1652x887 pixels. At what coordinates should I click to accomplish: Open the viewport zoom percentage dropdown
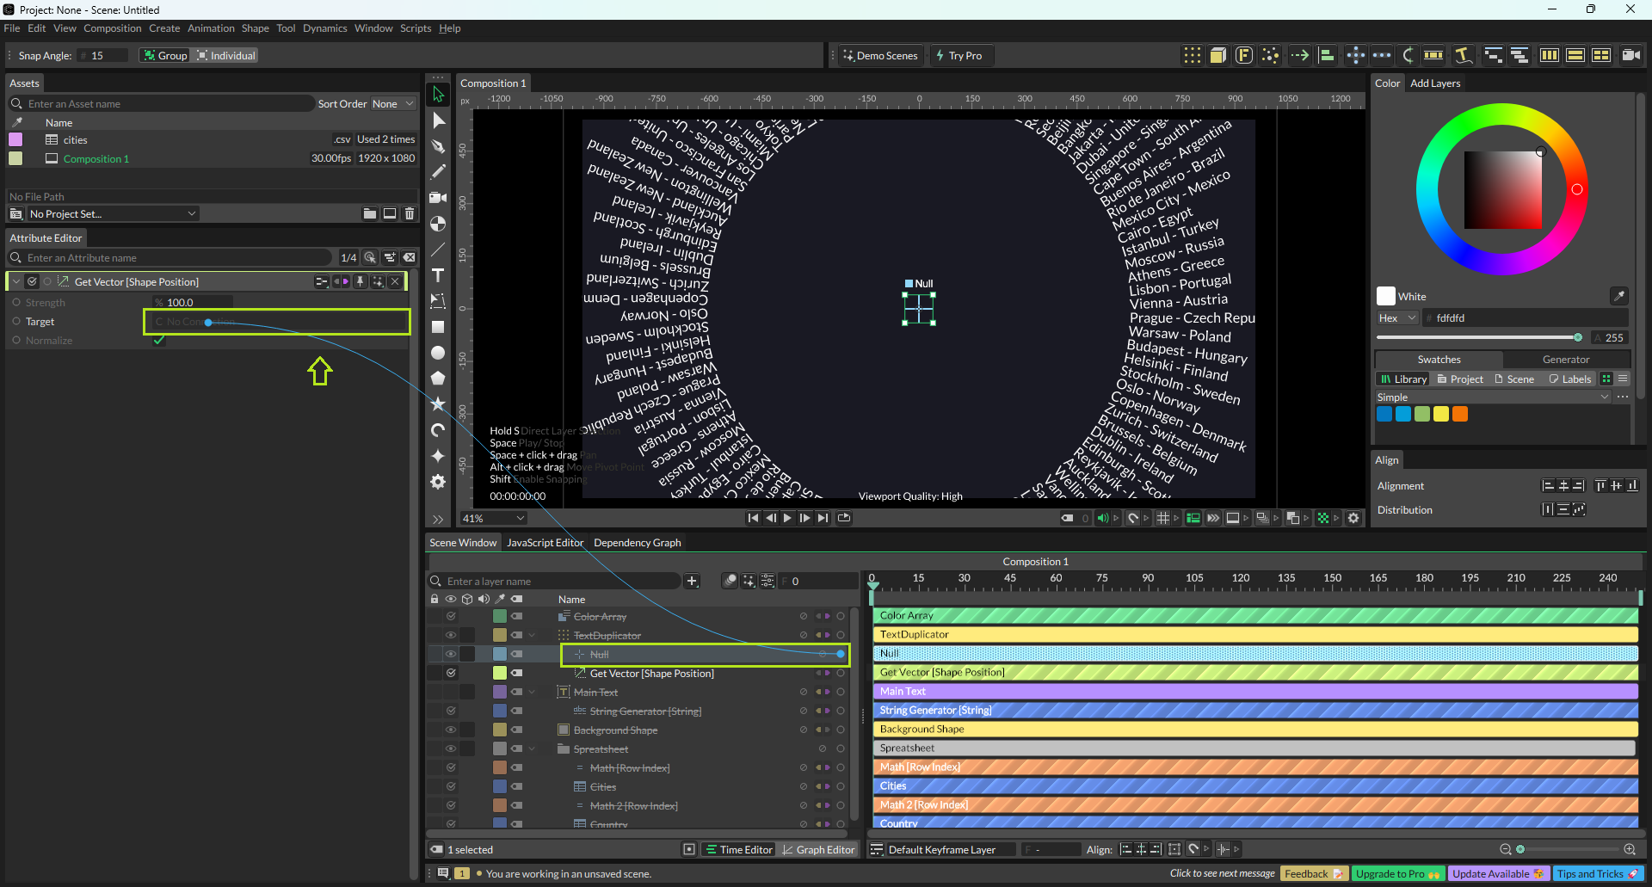pyautogui.click(x=493, y=519)
